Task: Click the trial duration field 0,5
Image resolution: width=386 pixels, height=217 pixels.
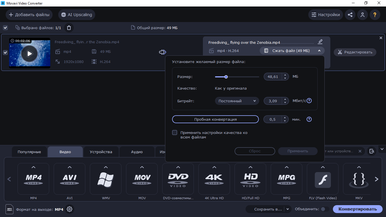Action: (273, 119)
